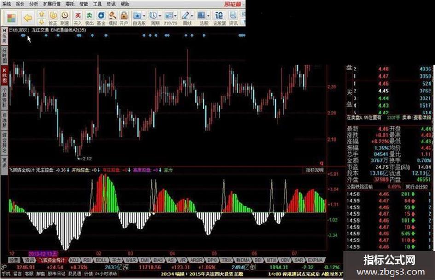This screenshot has width=435, height=280.
Task: Click the 查看详细 link
Action: (422, 118)
